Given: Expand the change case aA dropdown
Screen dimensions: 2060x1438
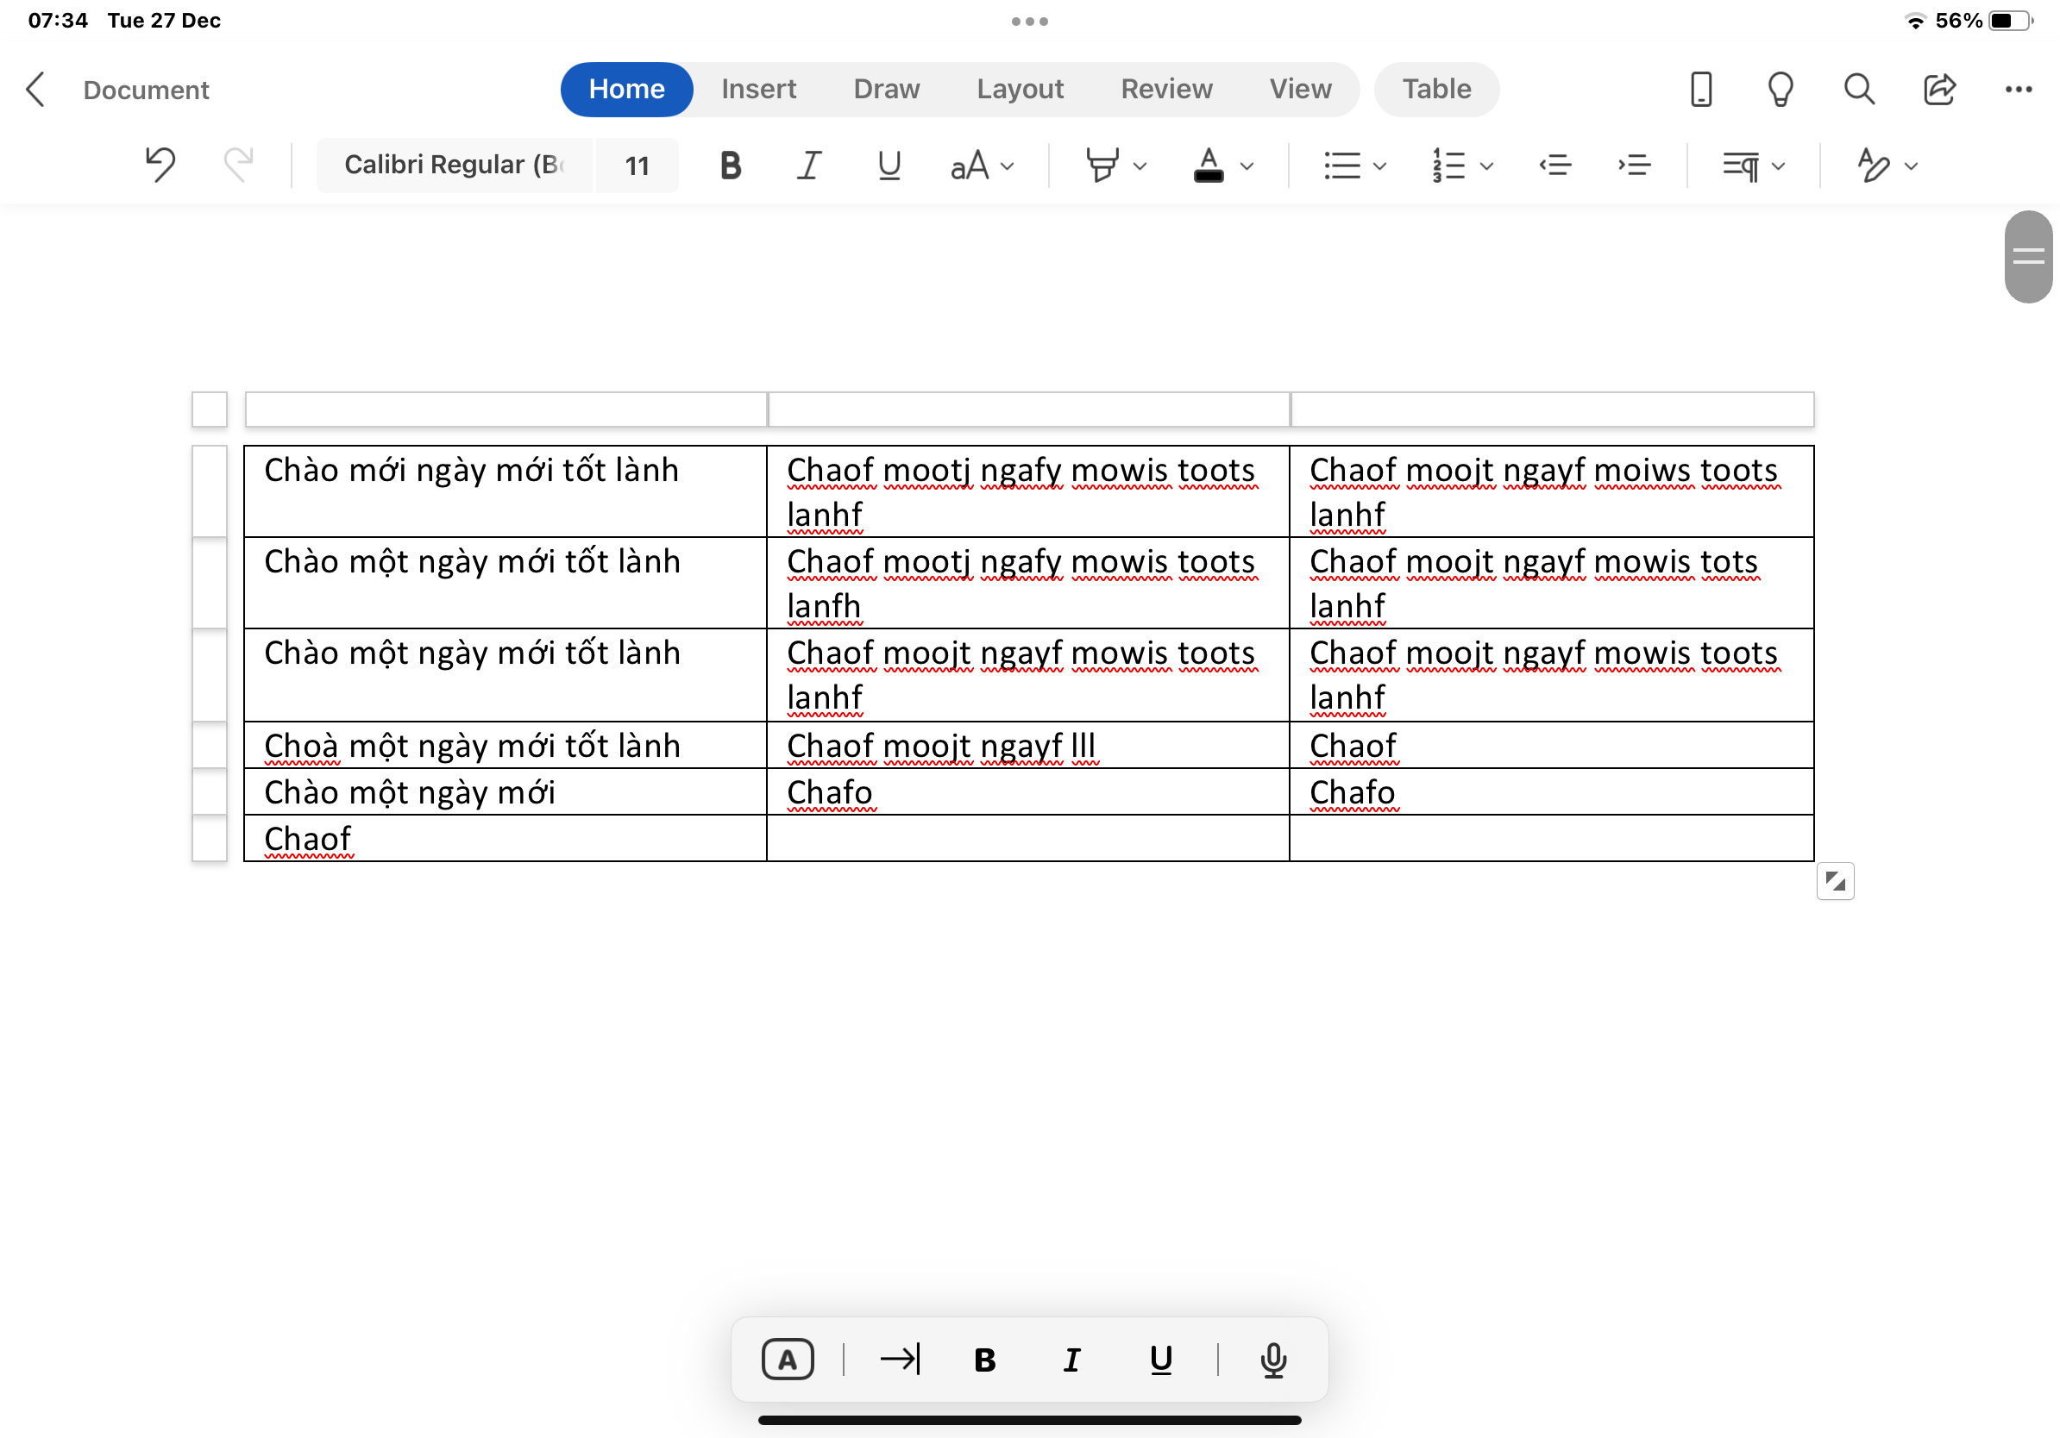Looking at the screenshot, I should click(x=982, y=166).
